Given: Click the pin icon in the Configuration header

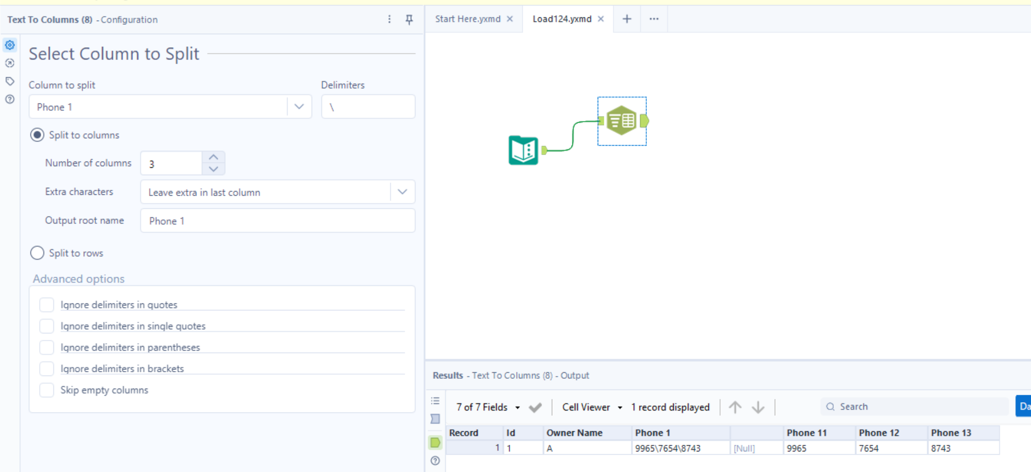Looking at the screenshot, I should pyautogui.click(x=409, y=20).
